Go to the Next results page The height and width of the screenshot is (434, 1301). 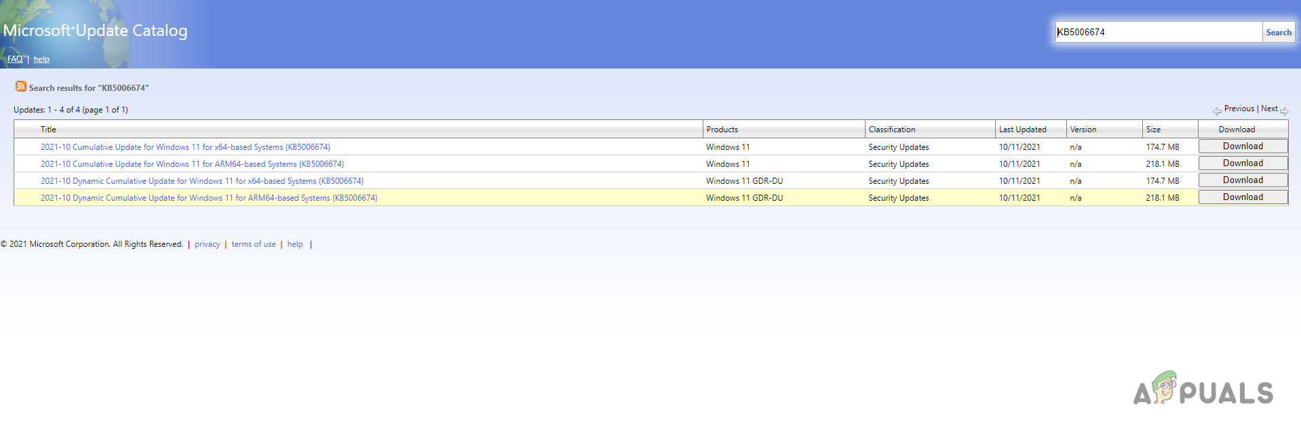point(1269,108)
